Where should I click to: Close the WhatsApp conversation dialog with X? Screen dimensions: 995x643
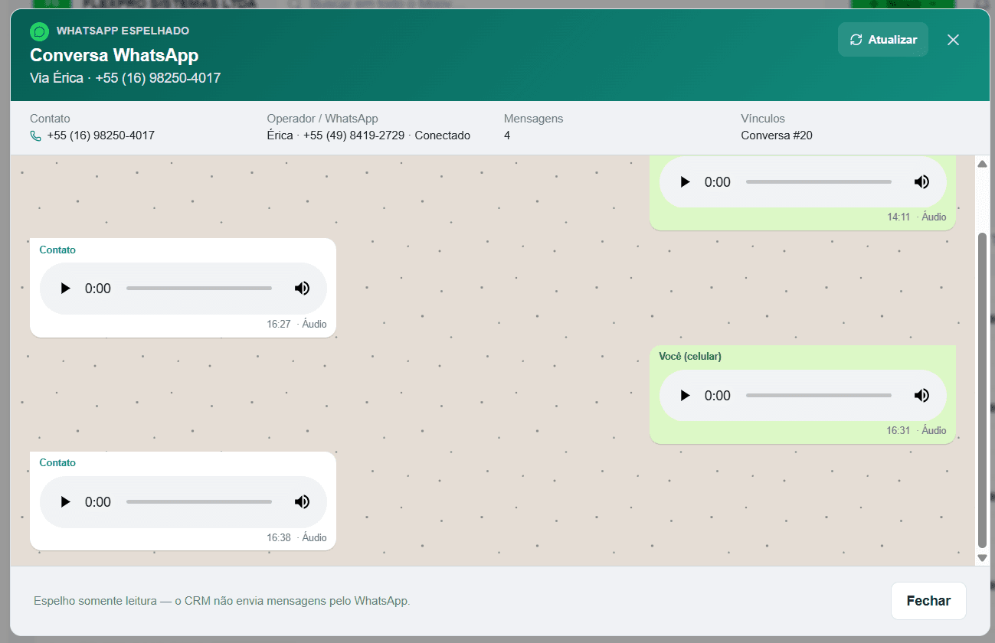(953, 40)
